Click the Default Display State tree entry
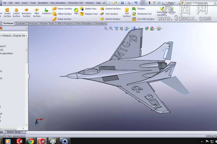Screen dimensions: 217x144 [x=13, y=36]
